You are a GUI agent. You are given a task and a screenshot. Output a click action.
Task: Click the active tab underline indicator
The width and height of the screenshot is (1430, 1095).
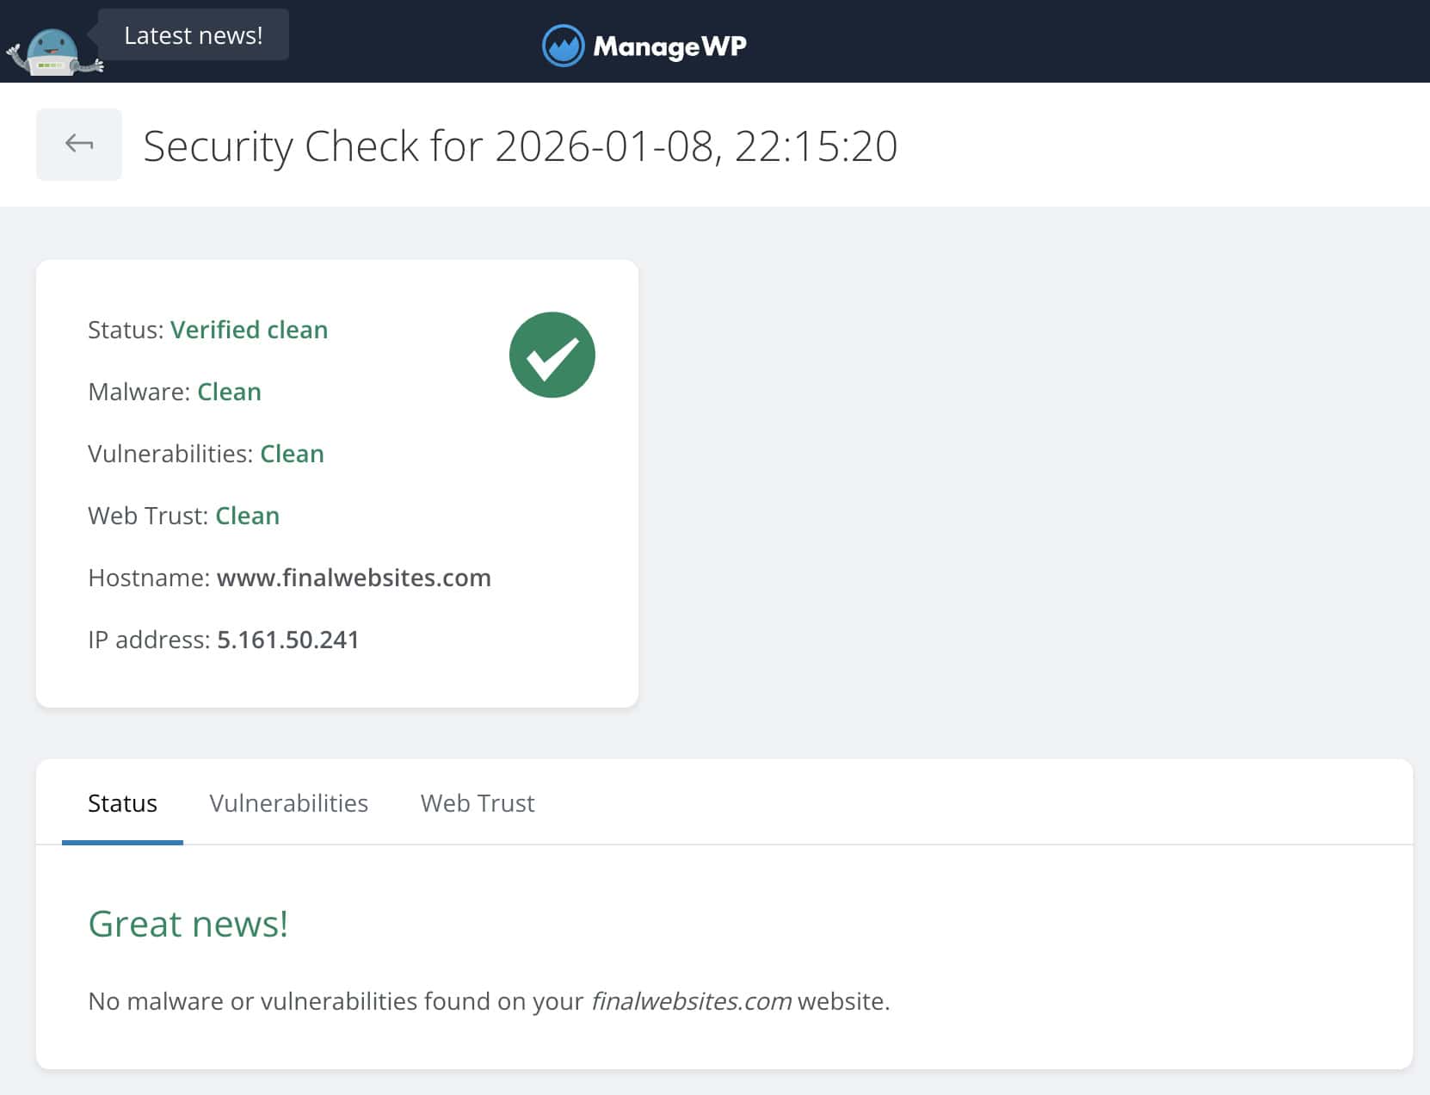point(122,843)
